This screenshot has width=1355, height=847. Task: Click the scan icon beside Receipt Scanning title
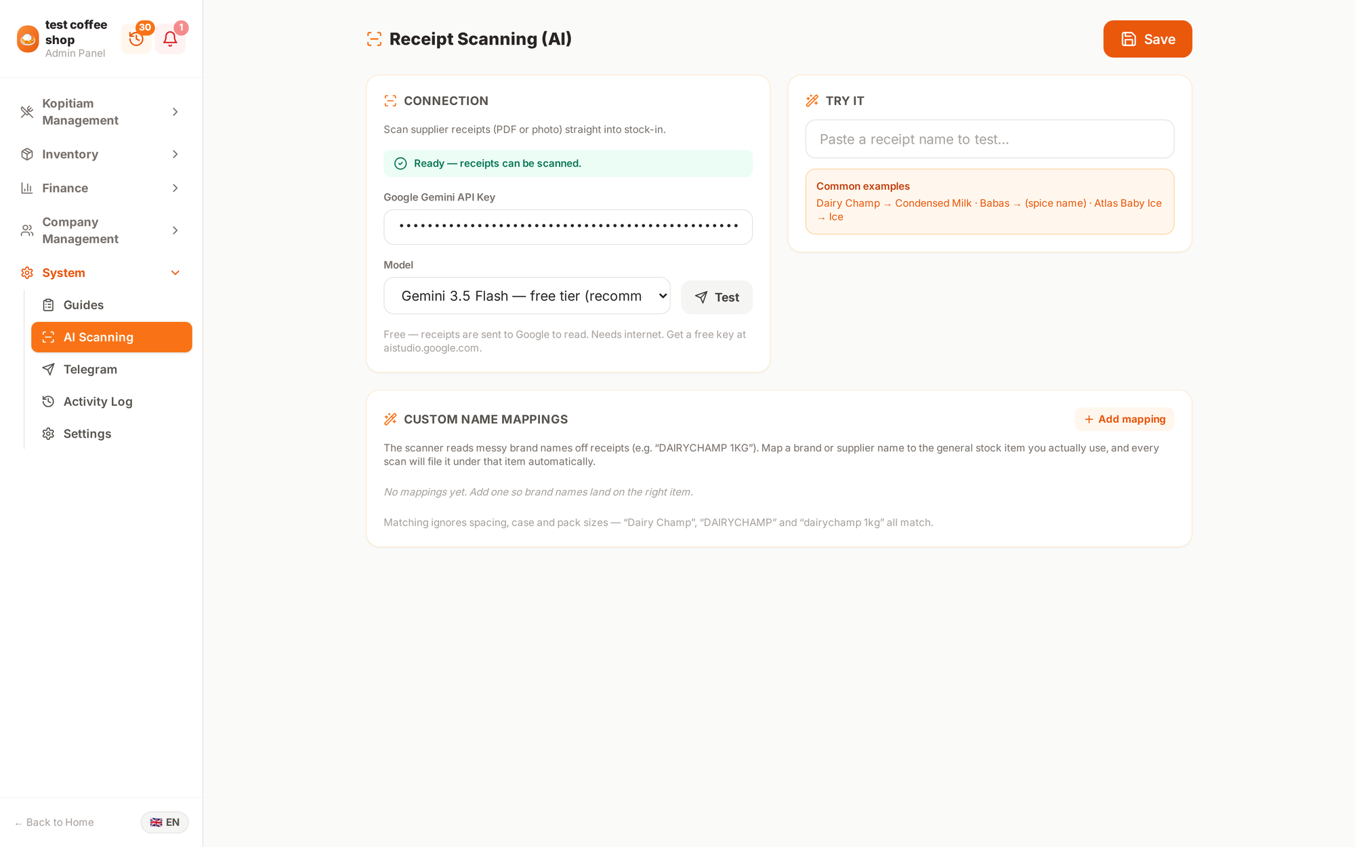click(374, 39)
